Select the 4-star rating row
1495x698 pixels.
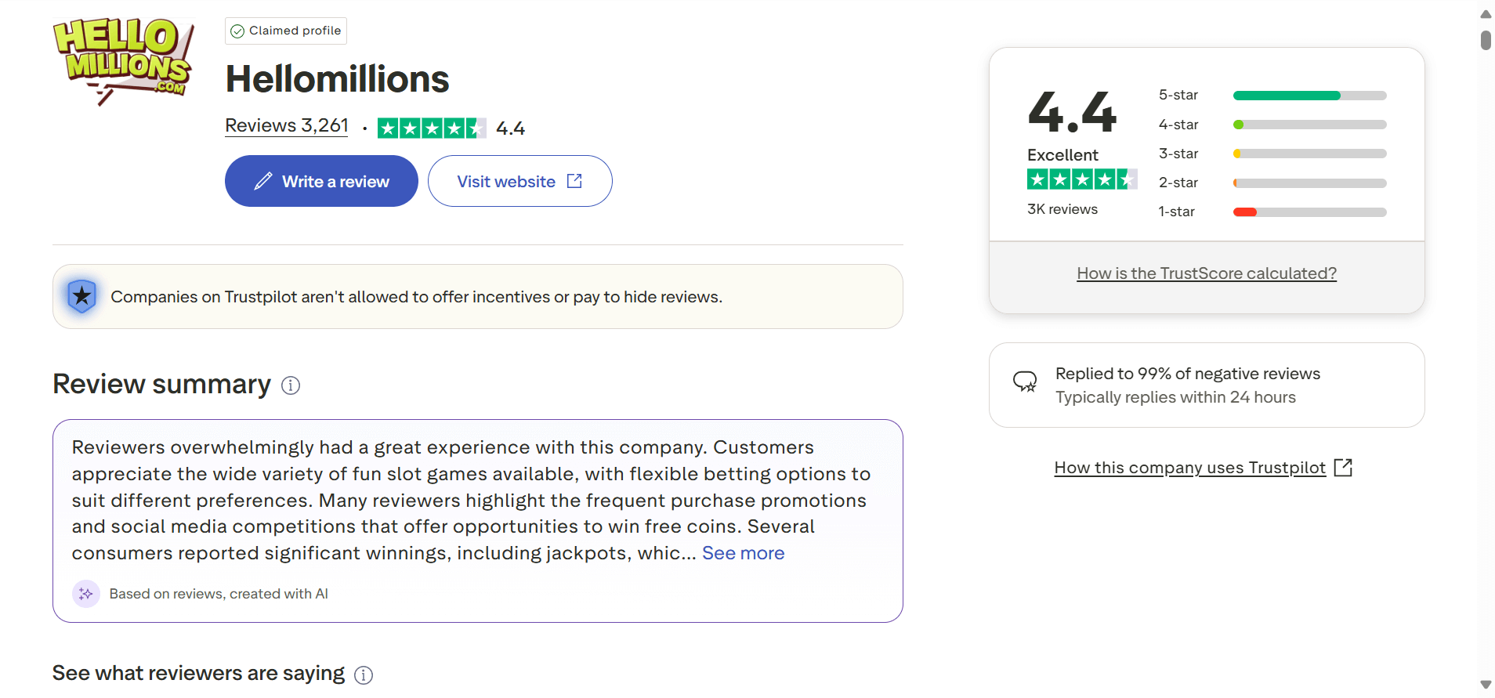[1272, 125]
